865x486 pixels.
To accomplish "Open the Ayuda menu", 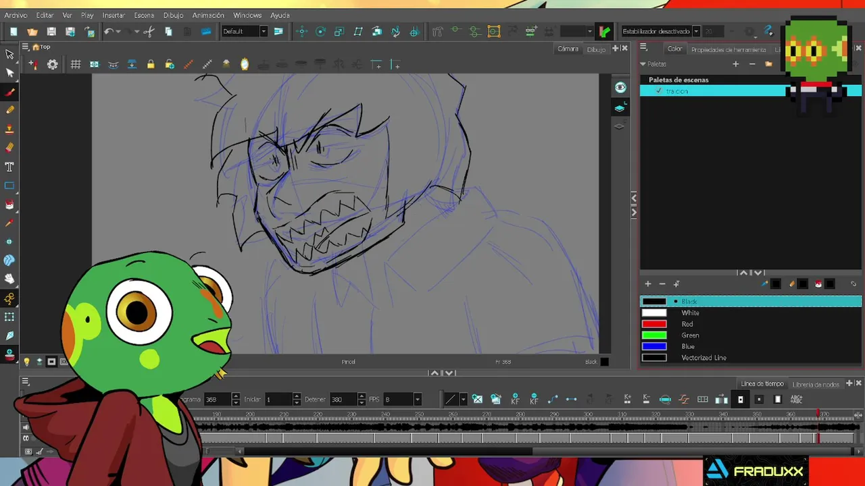I will [x=280, y=15].
